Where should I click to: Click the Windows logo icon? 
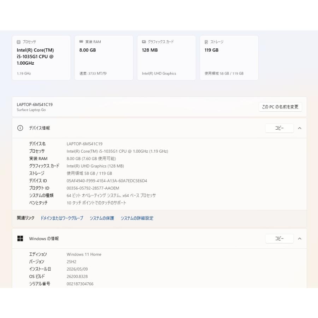20,238
